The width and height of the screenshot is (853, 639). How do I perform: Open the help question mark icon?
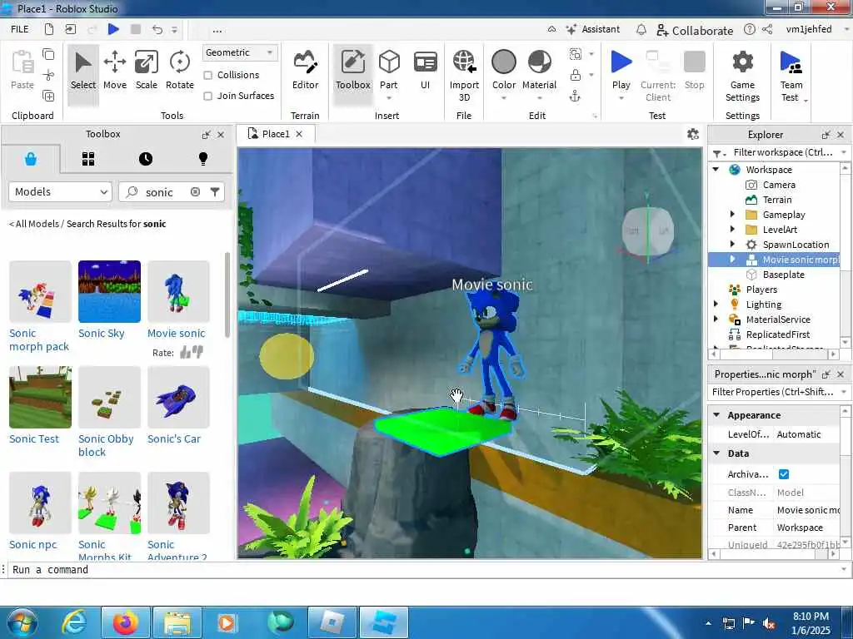pyautogui.click(x=750, y=29)
